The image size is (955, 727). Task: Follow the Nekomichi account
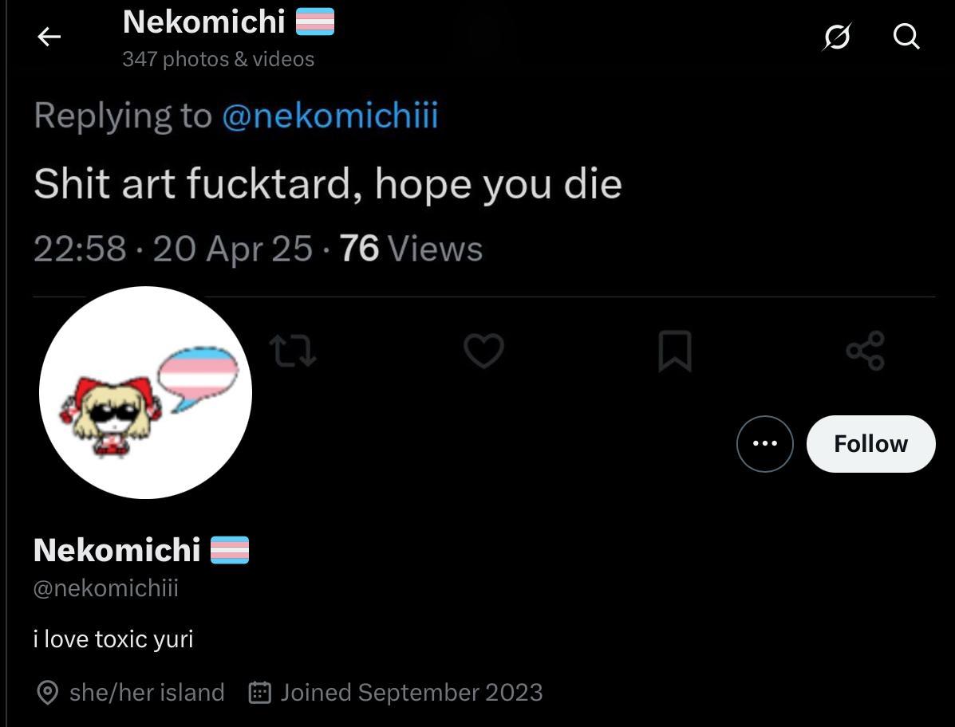click(x=870, y=444)
